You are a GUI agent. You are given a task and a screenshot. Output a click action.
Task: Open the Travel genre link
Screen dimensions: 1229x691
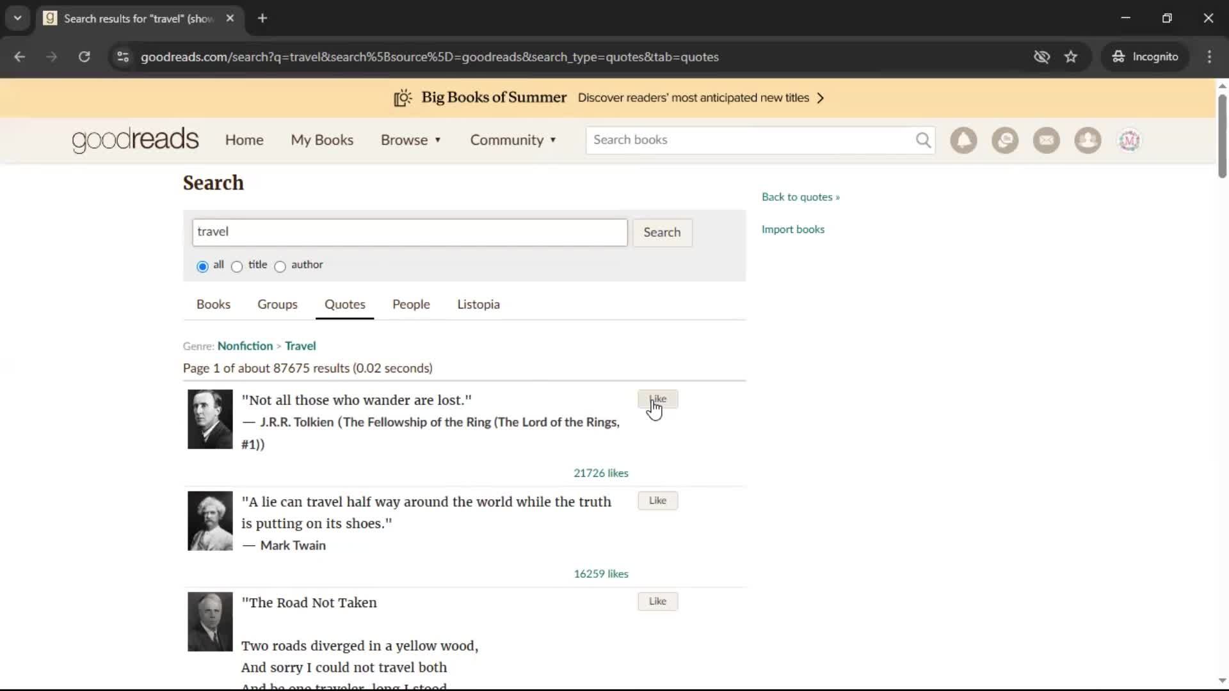pyautogui.click(x=300, y=346)
